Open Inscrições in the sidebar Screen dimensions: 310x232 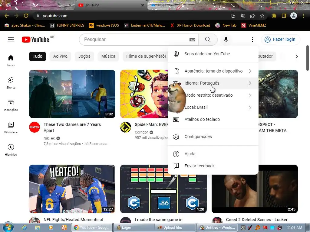pyautogui.click(x=11, y=105)
